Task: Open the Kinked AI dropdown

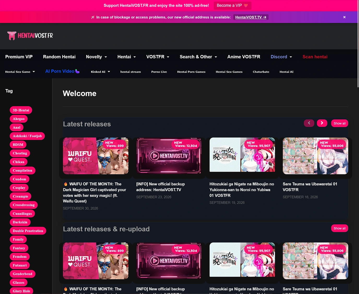Action: tap(101, 72)
